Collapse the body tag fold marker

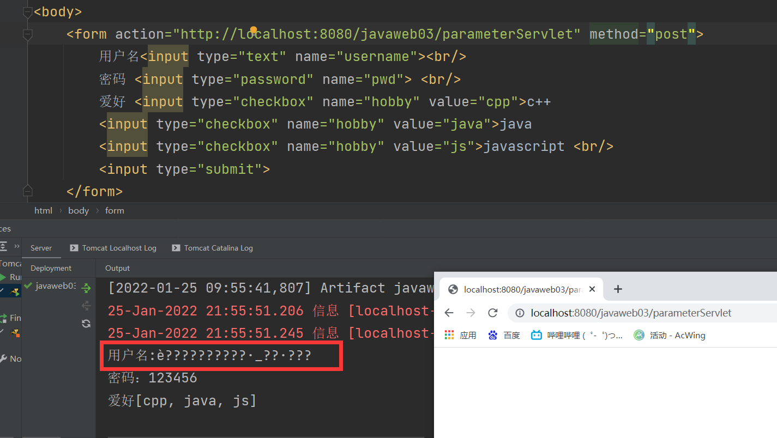tap(28, 12)
